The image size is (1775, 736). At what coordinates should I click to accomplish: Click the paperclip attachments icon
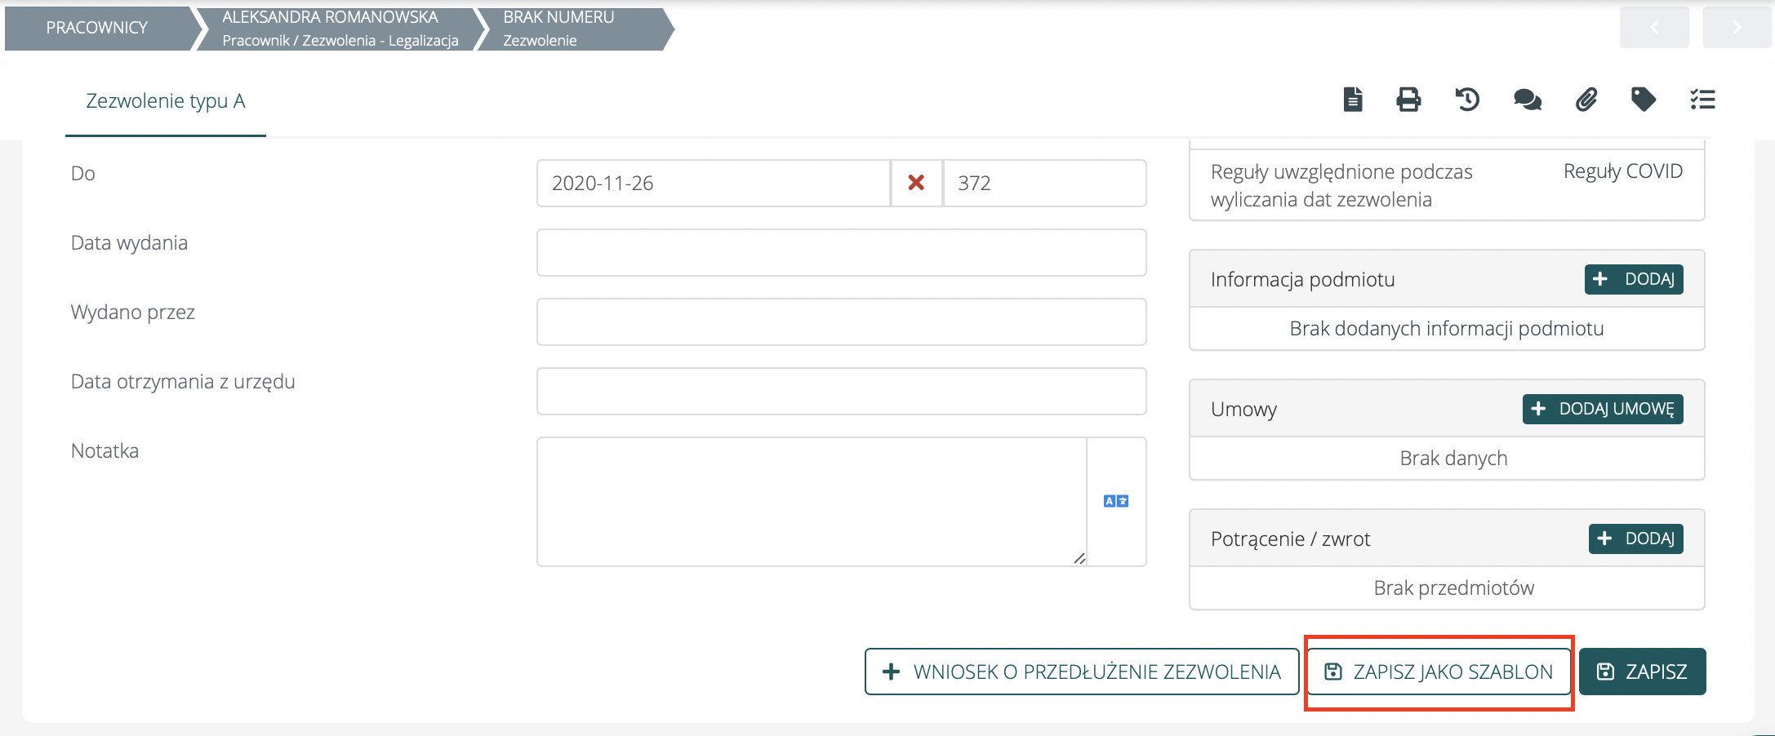point(1586,100)
